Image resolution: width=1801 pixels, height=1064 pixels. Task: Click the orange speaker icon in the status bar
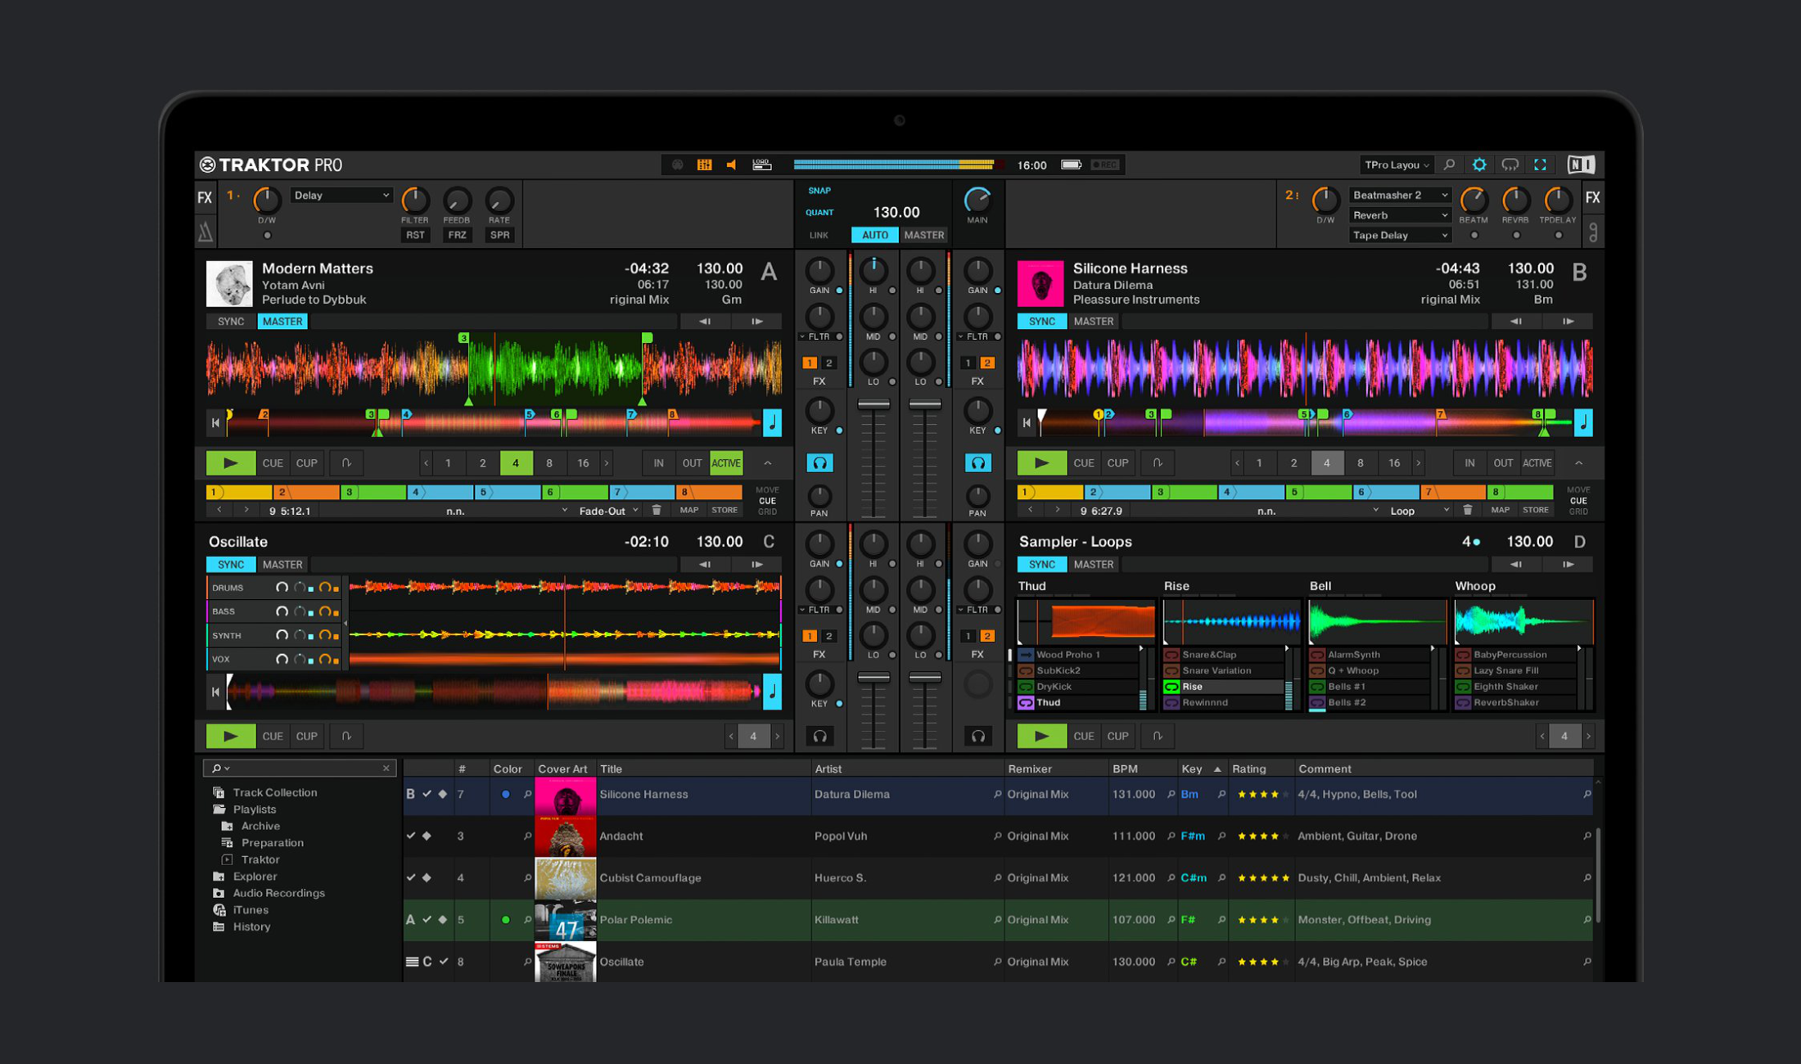pos(731,164)
